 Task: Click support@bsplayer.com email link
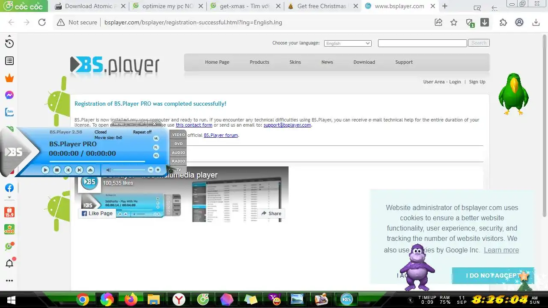click(x=287, y=125)
